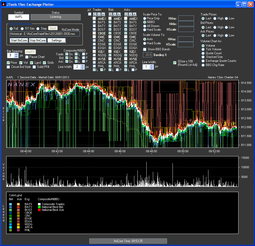255x246 pixels.
Task: Show volume chart as Exchange Quote Counts
Action: pyautogui.click(x=203, y=61)
